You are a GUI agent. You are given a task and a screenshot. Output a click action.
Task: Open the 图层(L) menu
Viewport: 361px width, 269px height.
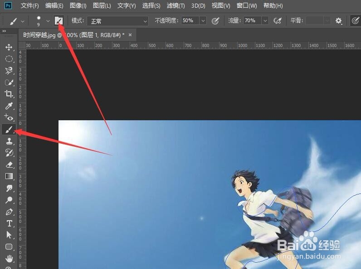(x=102, y=6)
